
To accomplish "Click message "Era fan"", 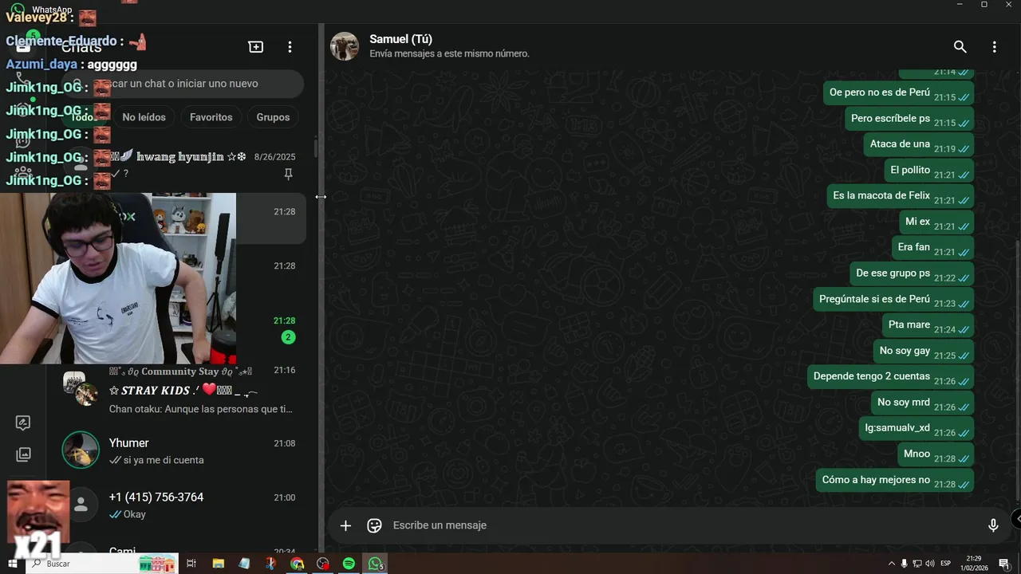I will point(932,248).
